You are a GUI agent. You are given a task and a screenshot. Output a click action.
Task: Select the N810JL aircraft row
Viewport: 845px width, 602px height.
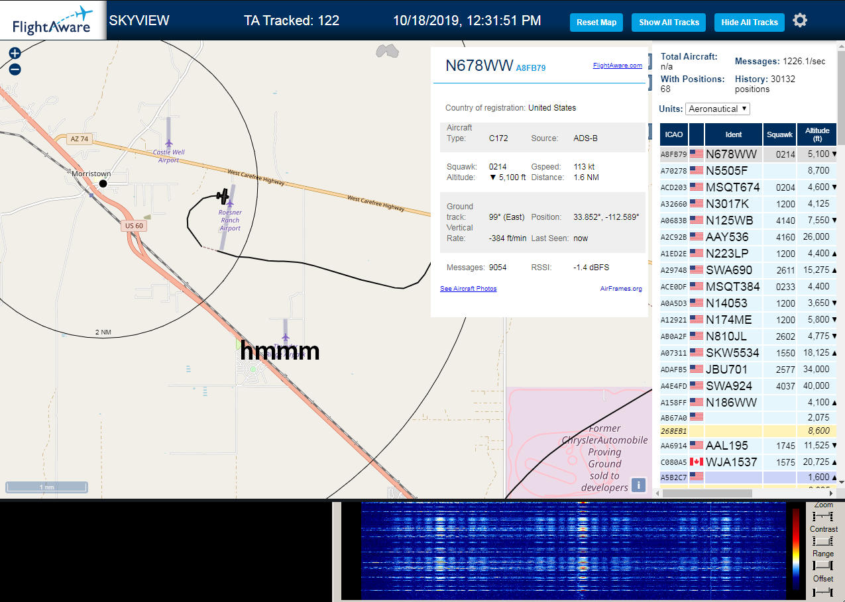point(748,336)
